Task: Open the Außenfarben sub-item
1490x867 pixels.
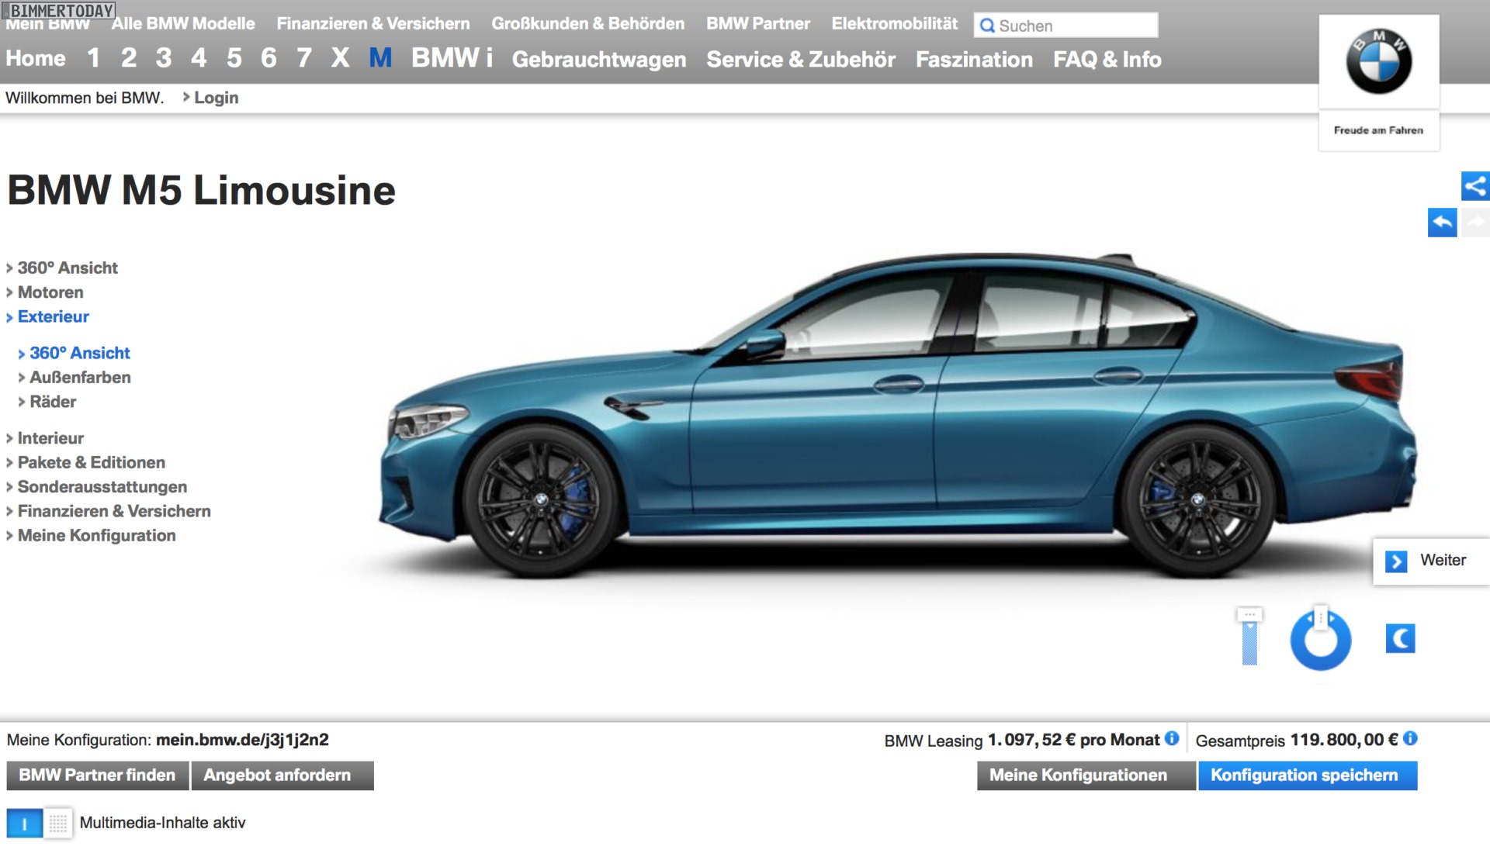Action: click(x=80, y=378)
